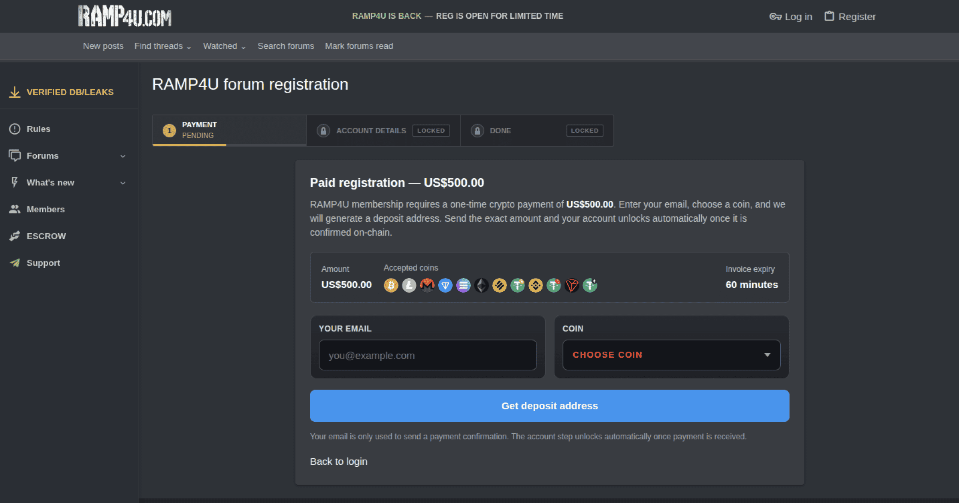Click the number 1 payment step badge
The height and width of the screenshot is (503, 959).
click(169, 130)
